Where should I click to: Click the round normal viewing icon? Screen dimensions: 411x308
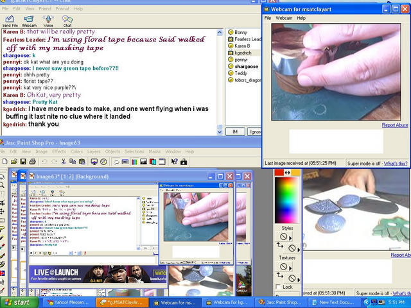(103, 162)
